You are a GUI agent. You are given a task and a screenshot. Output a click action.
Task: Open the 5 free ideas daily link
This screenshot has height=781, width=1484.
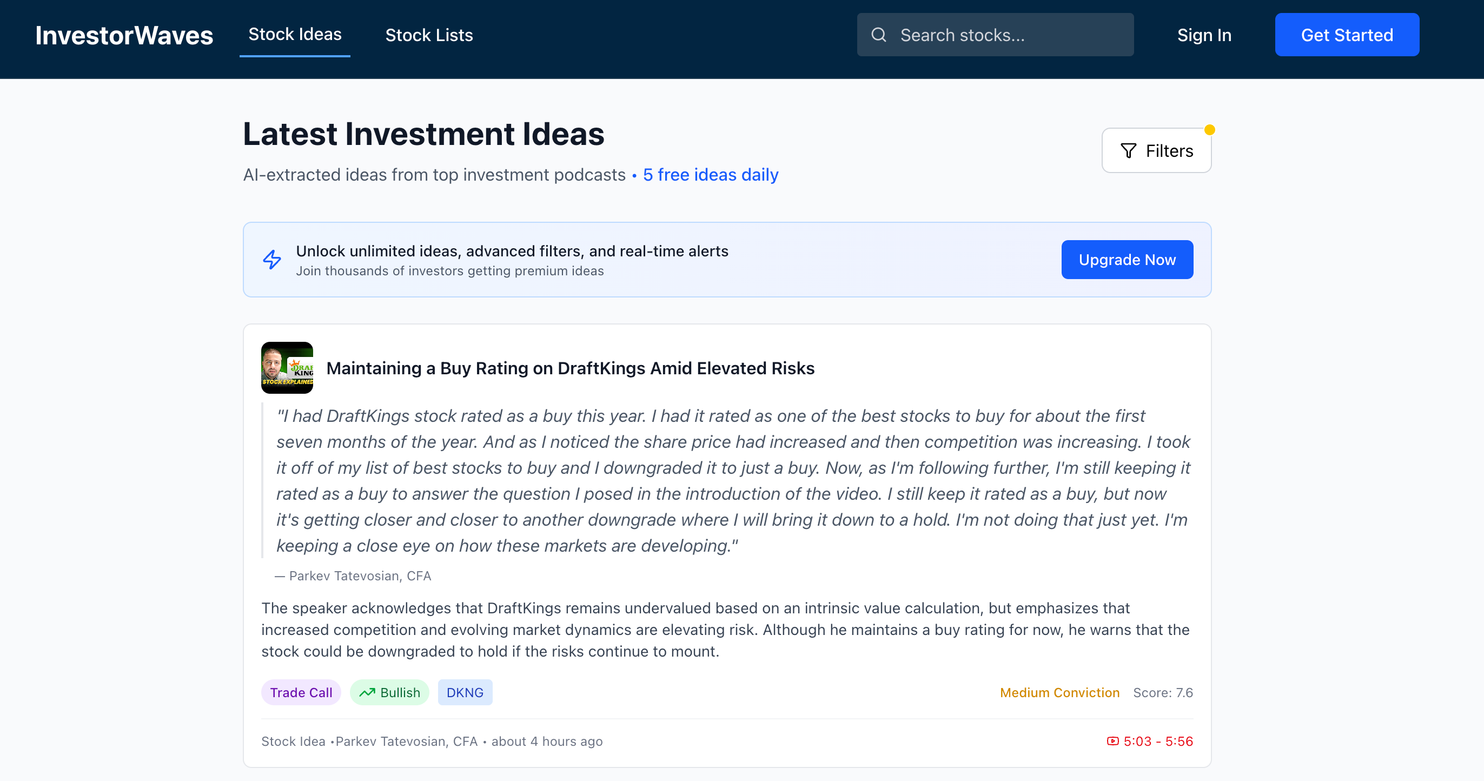click(x=710, y=175)
